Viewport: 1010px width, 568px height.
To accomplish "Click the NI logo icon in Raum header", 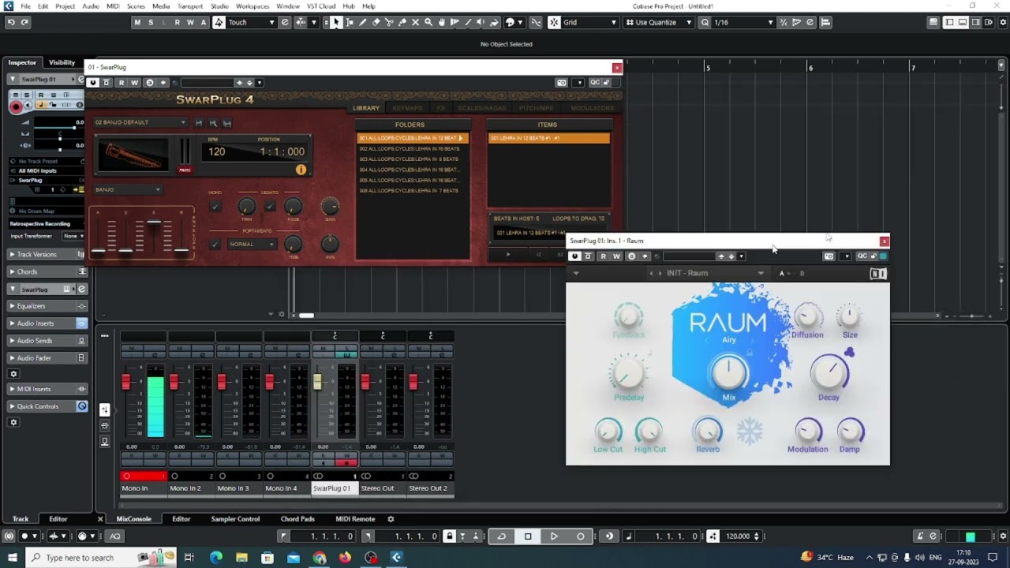I will pyautogui.click(x=878, y=274).
